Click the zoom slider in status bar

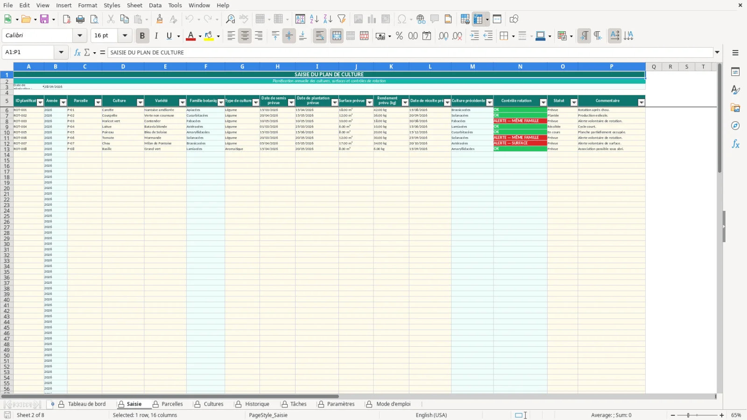[x=697, y=415]
